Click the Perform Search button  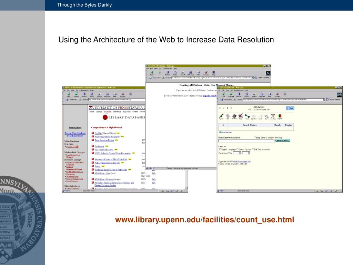[283, 140]
